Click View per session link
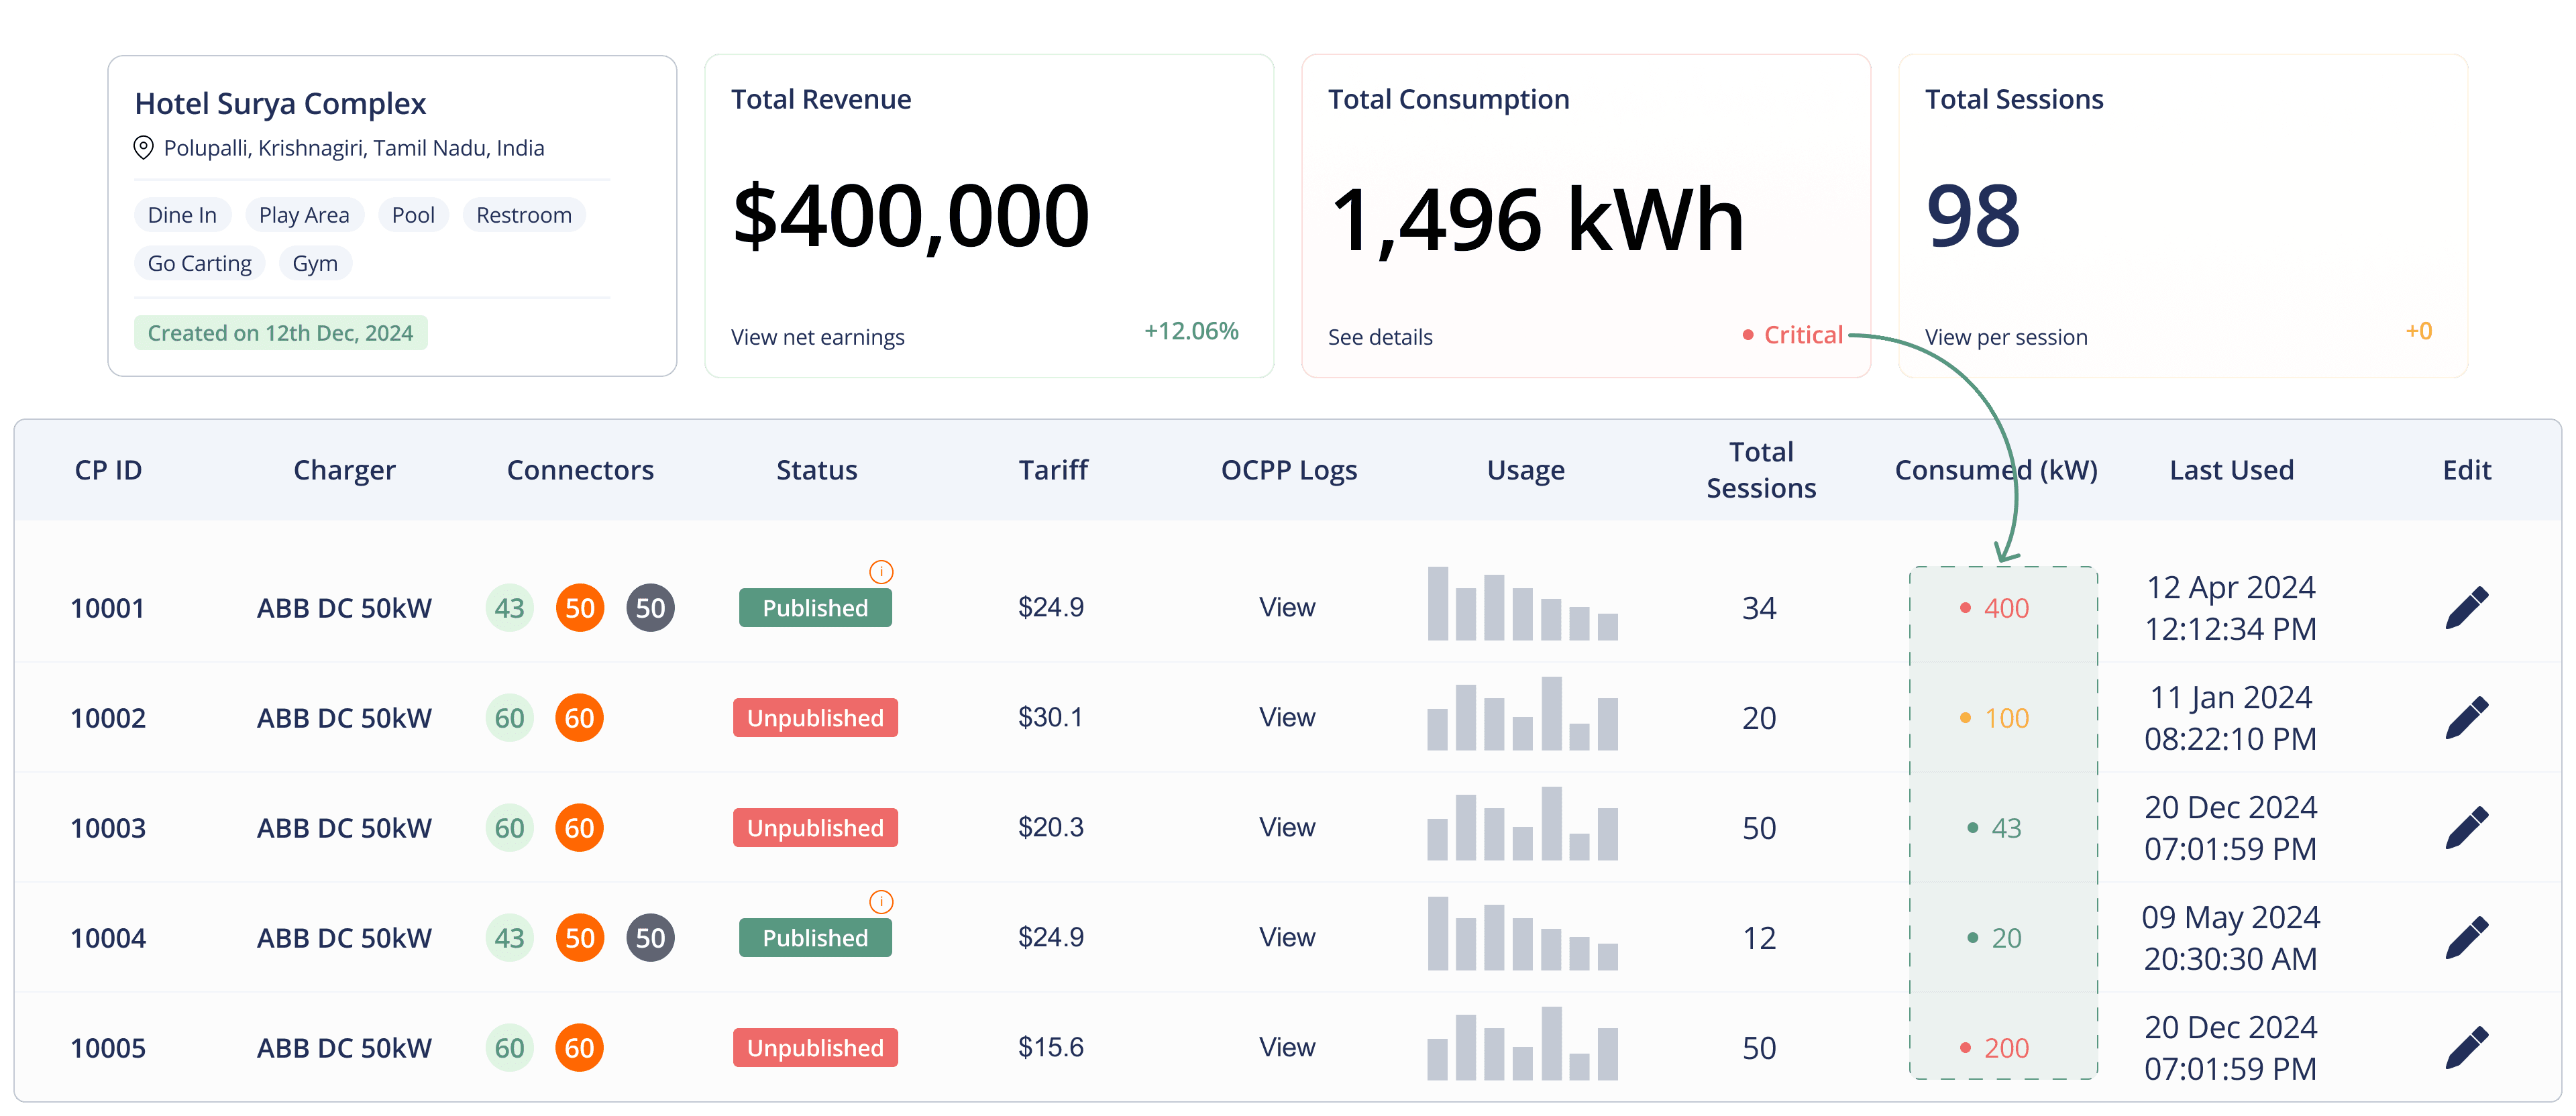Image resolution: width=2576 pixels, height=1116 pixels. pos(2006,337)
